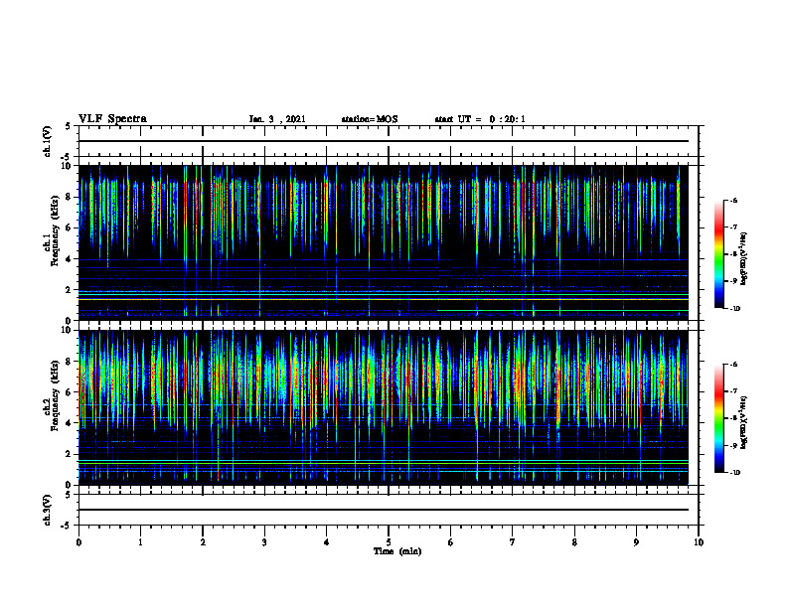Click the "ch.1(V)" axis label of the top panel

pyautogui.click(x=47, y=141)
